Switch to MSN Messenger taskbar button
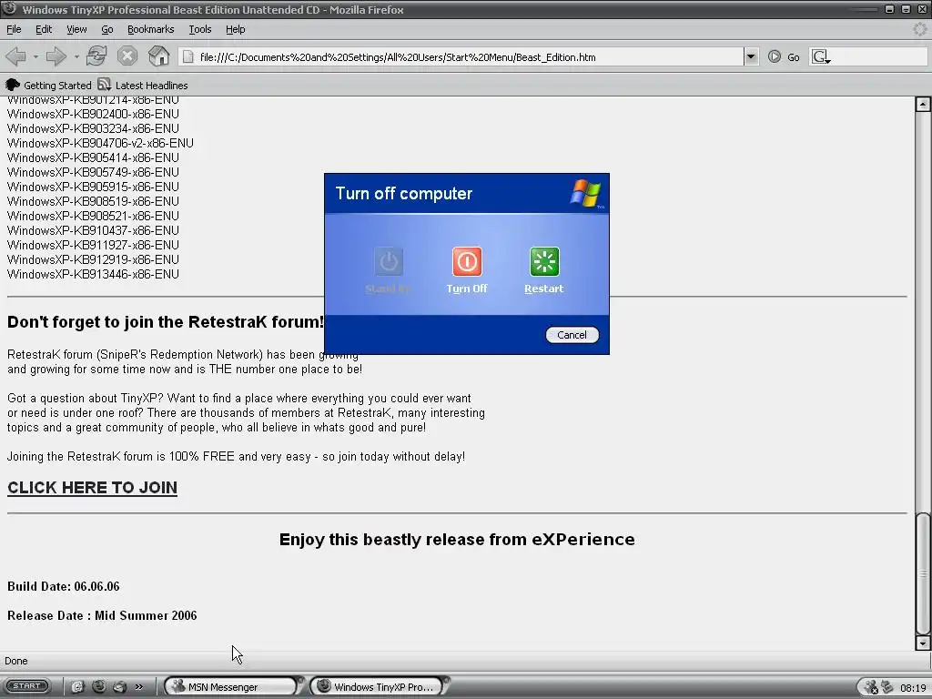 click(x=232, y=686)
